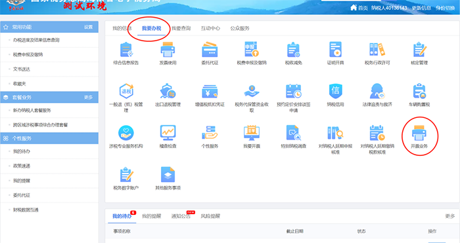The width and height of the screenshot is (460, 243).
Task: Switch to the 我要查询 tab
Action: (x=181, y=28)
